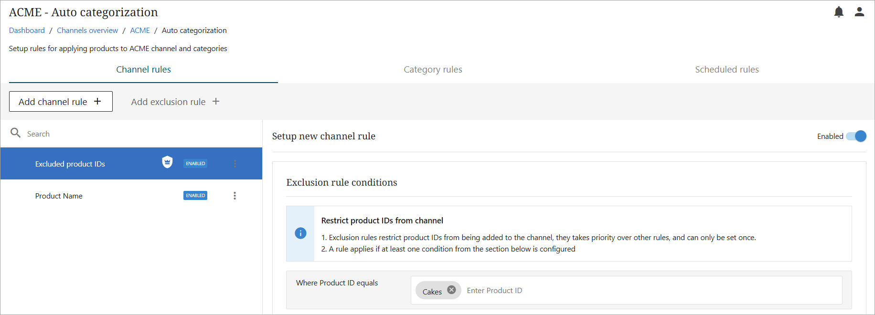Open kebab menu for Product Name rule
875x315 pixels.
click(x=235, y=196)
